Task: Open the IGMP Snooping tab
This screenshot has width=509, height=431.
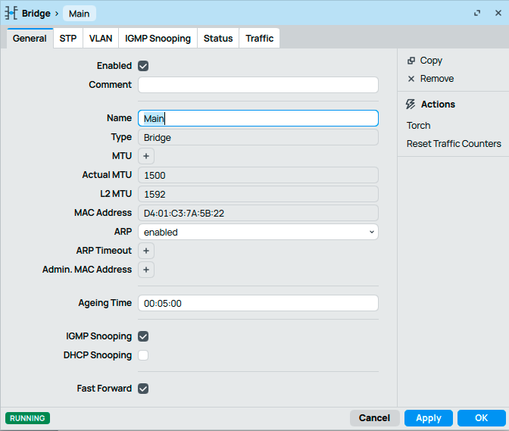Action: coord(158,38)
